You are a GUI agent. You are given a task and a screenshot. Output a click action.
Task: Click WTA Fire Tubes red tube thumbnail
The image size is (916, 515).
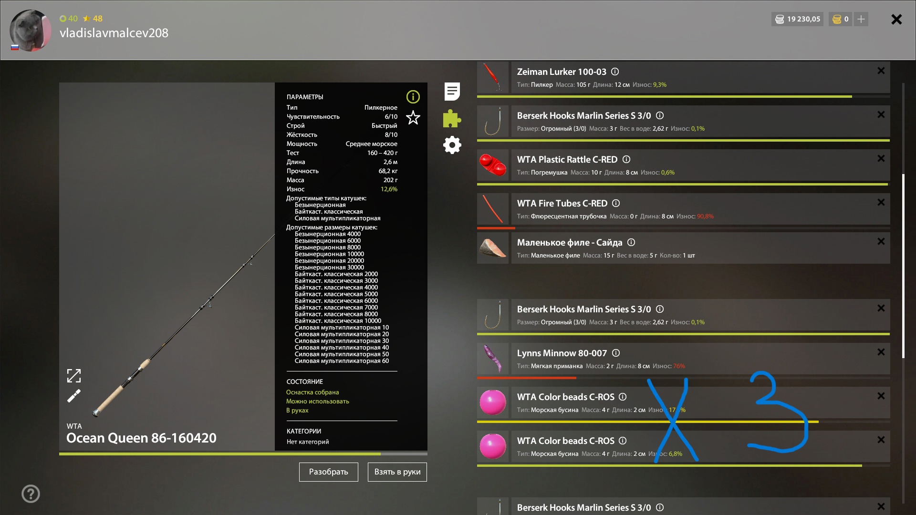(x=493, y=209)
